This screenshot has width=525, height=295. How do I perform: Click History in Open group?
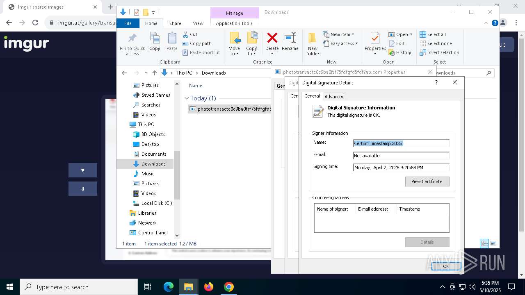click(400, 52)
